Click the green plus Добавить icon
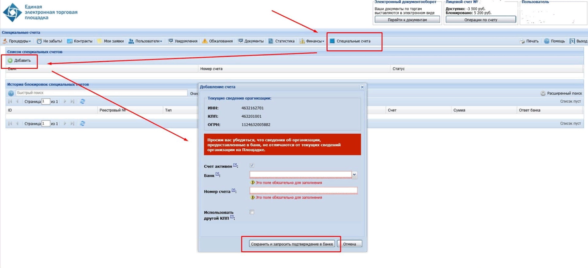Image resolution: width=588 pixels, height=268 pixels. [x=10, y=60]
